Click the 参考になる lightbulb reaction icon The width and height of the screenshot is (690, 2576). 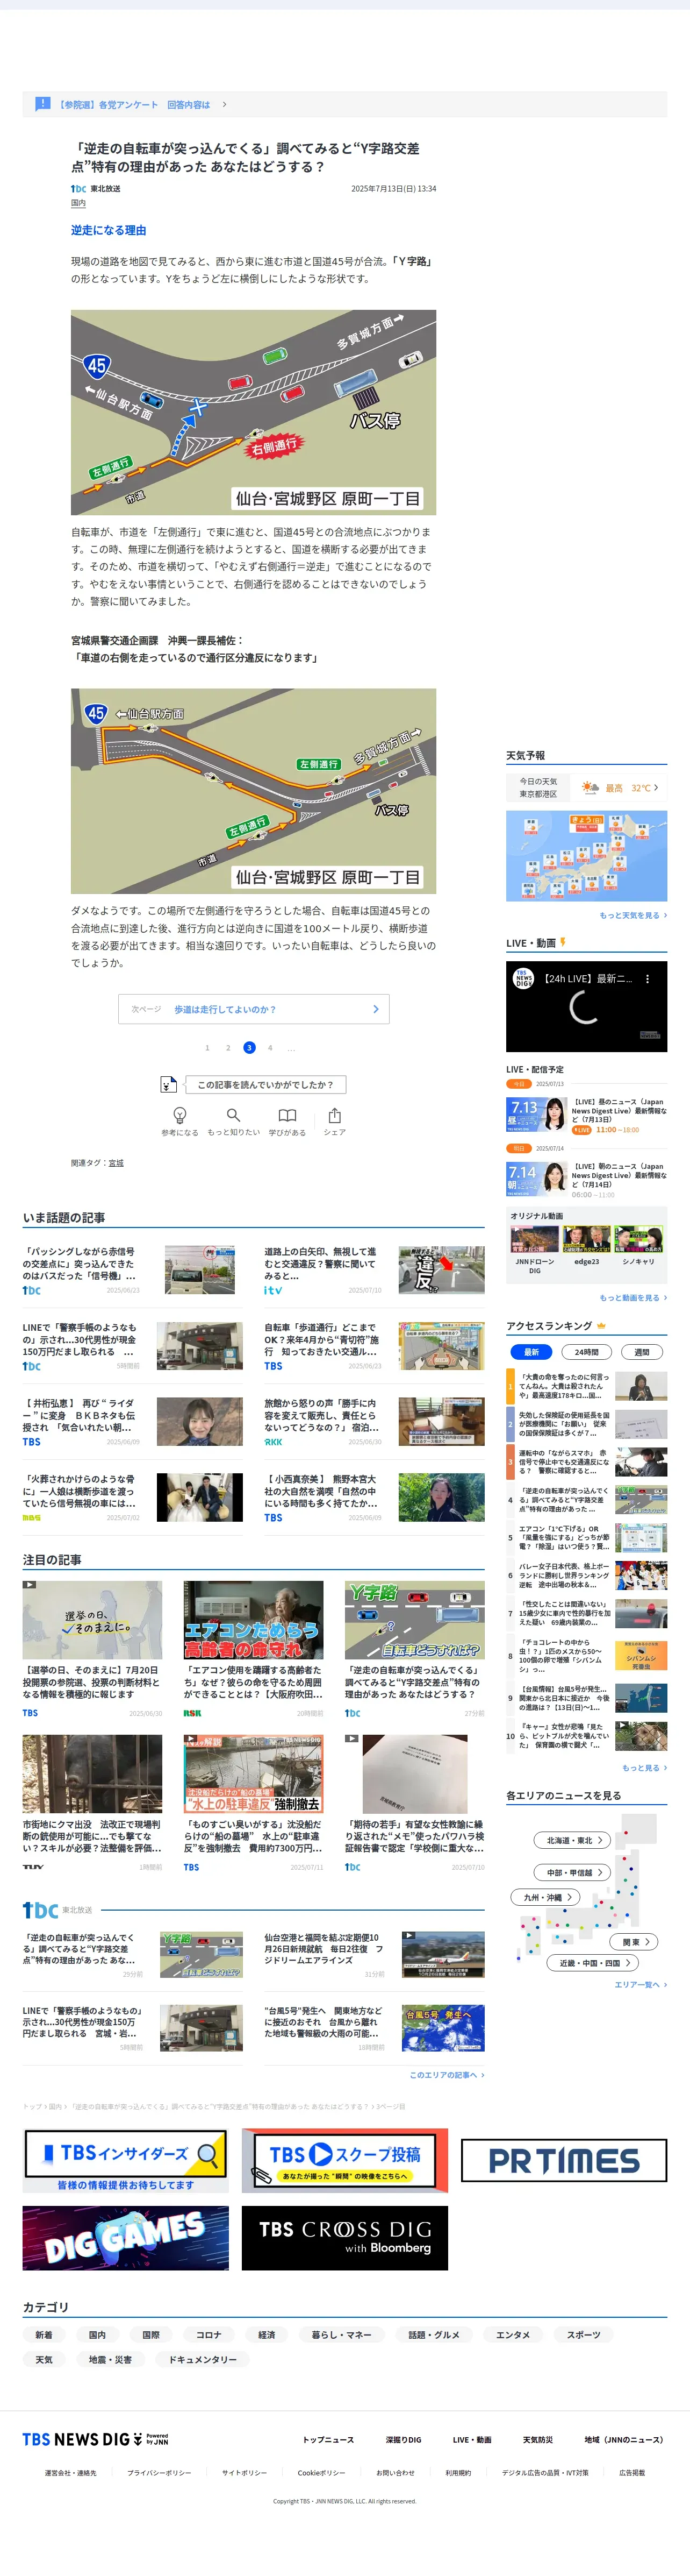[x=179, y=1115]
